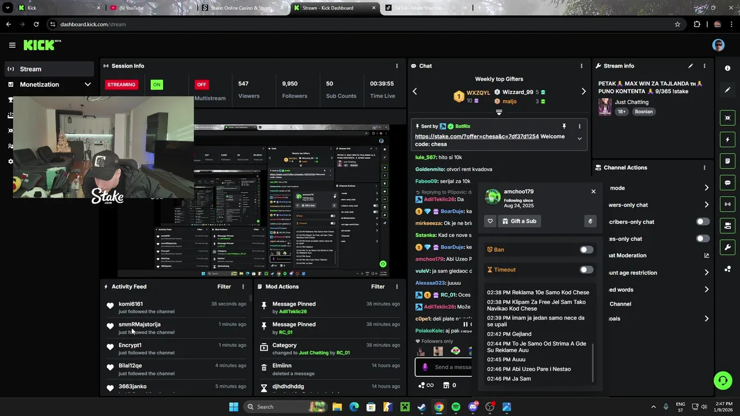Screen dimensions: 740x416
Task: Click the three-circles icon in right sidebar
Action: click(x=727, y=269)
